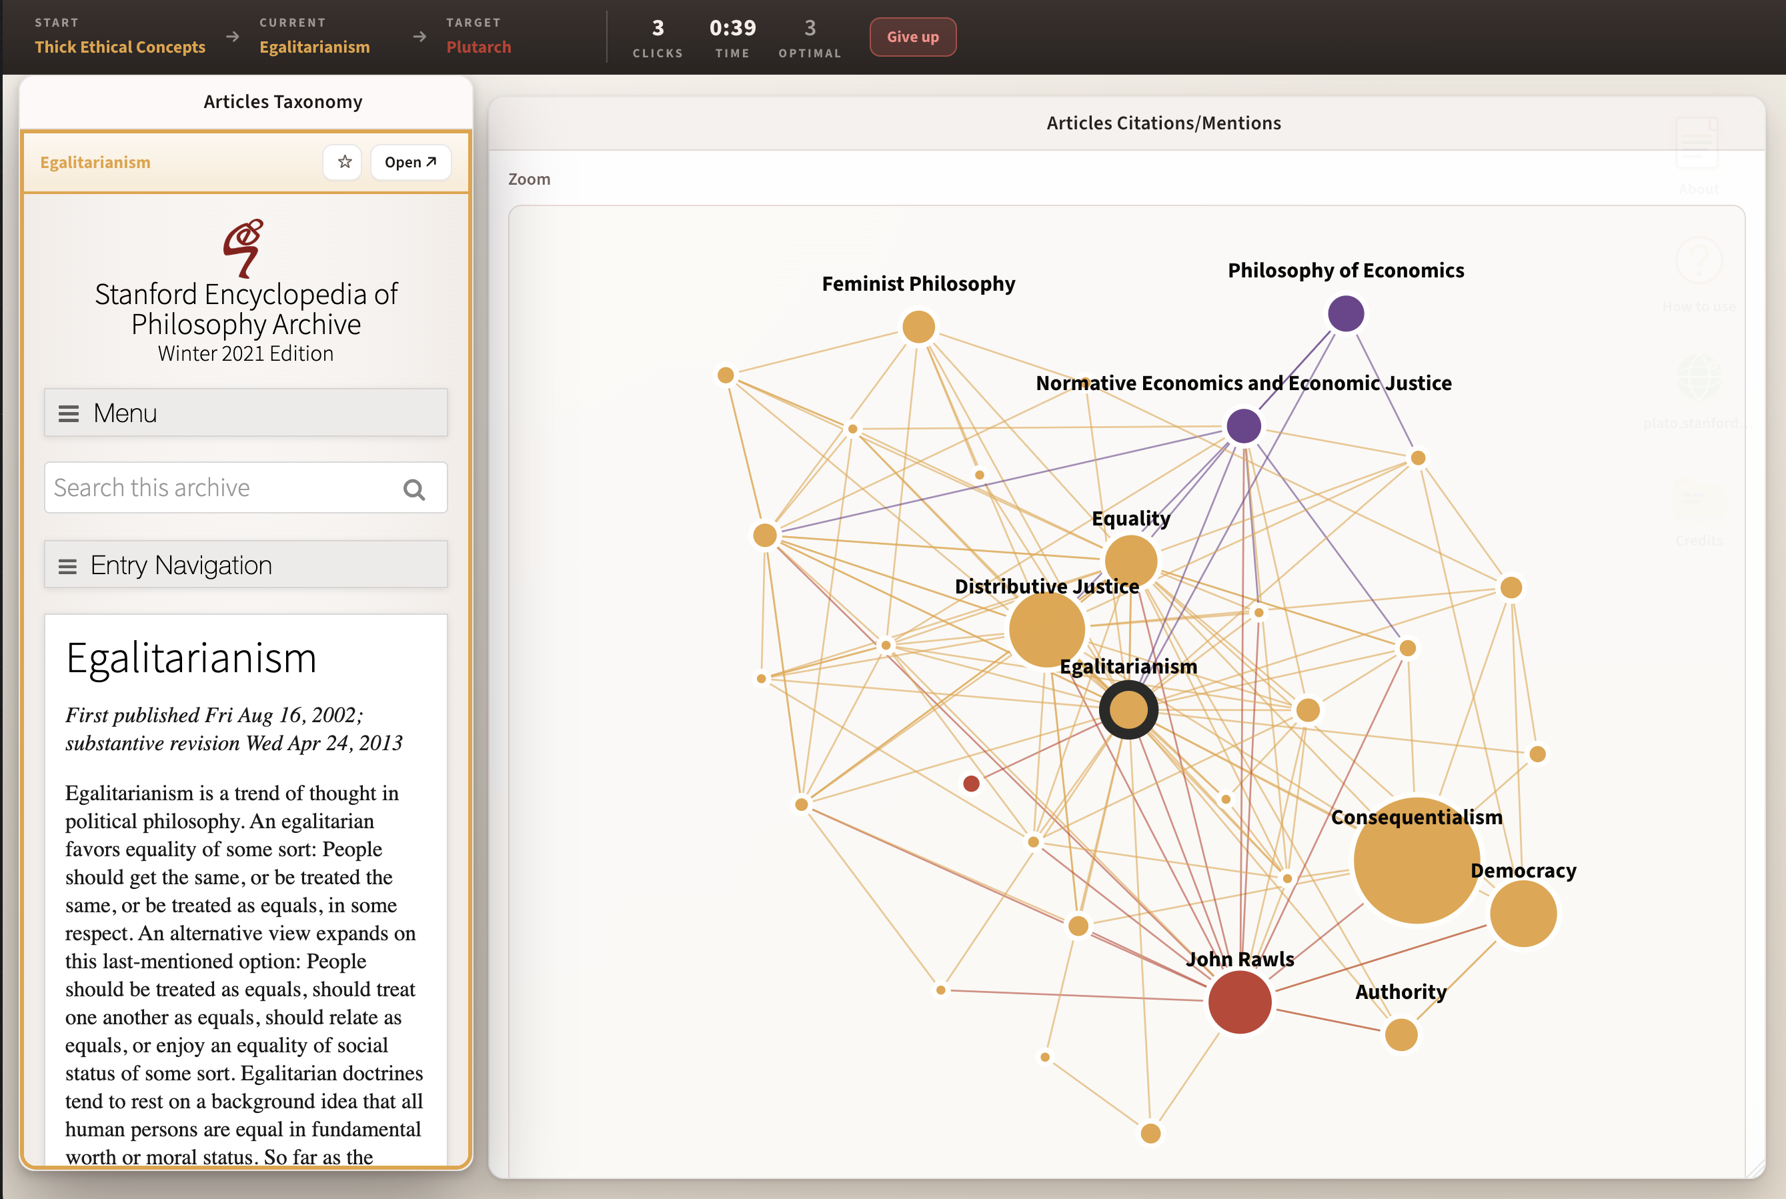Click the large Consequentialism node
Screen dimensions: 1786x1199
[x=1417, y=860]
